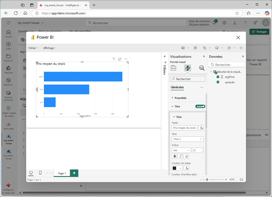Click the Partager button
The image size is (272, 197).
pos(259,32)
